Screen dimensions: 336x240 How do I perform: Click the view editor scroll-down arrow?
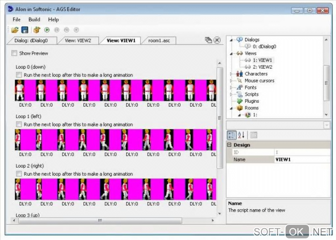click(x=220, y=213)
